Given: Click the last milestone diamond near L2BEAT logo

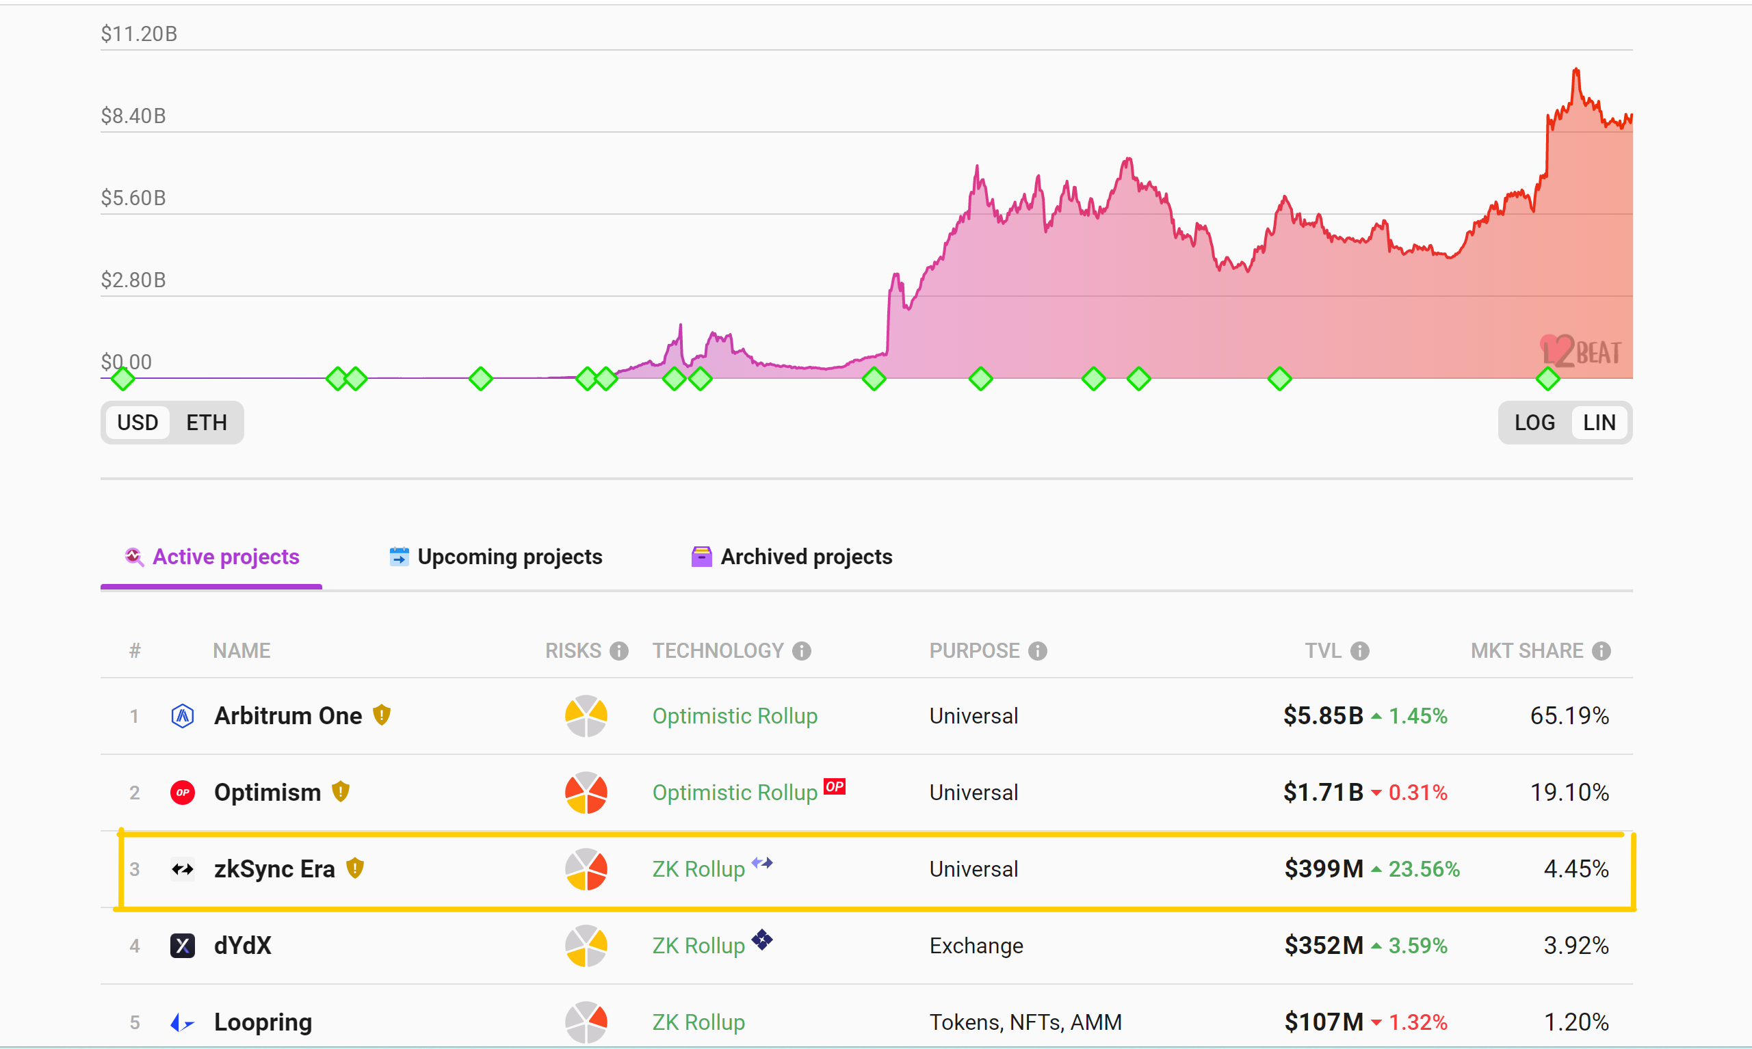Looking at the screenshot, I should coord(1548,379).
